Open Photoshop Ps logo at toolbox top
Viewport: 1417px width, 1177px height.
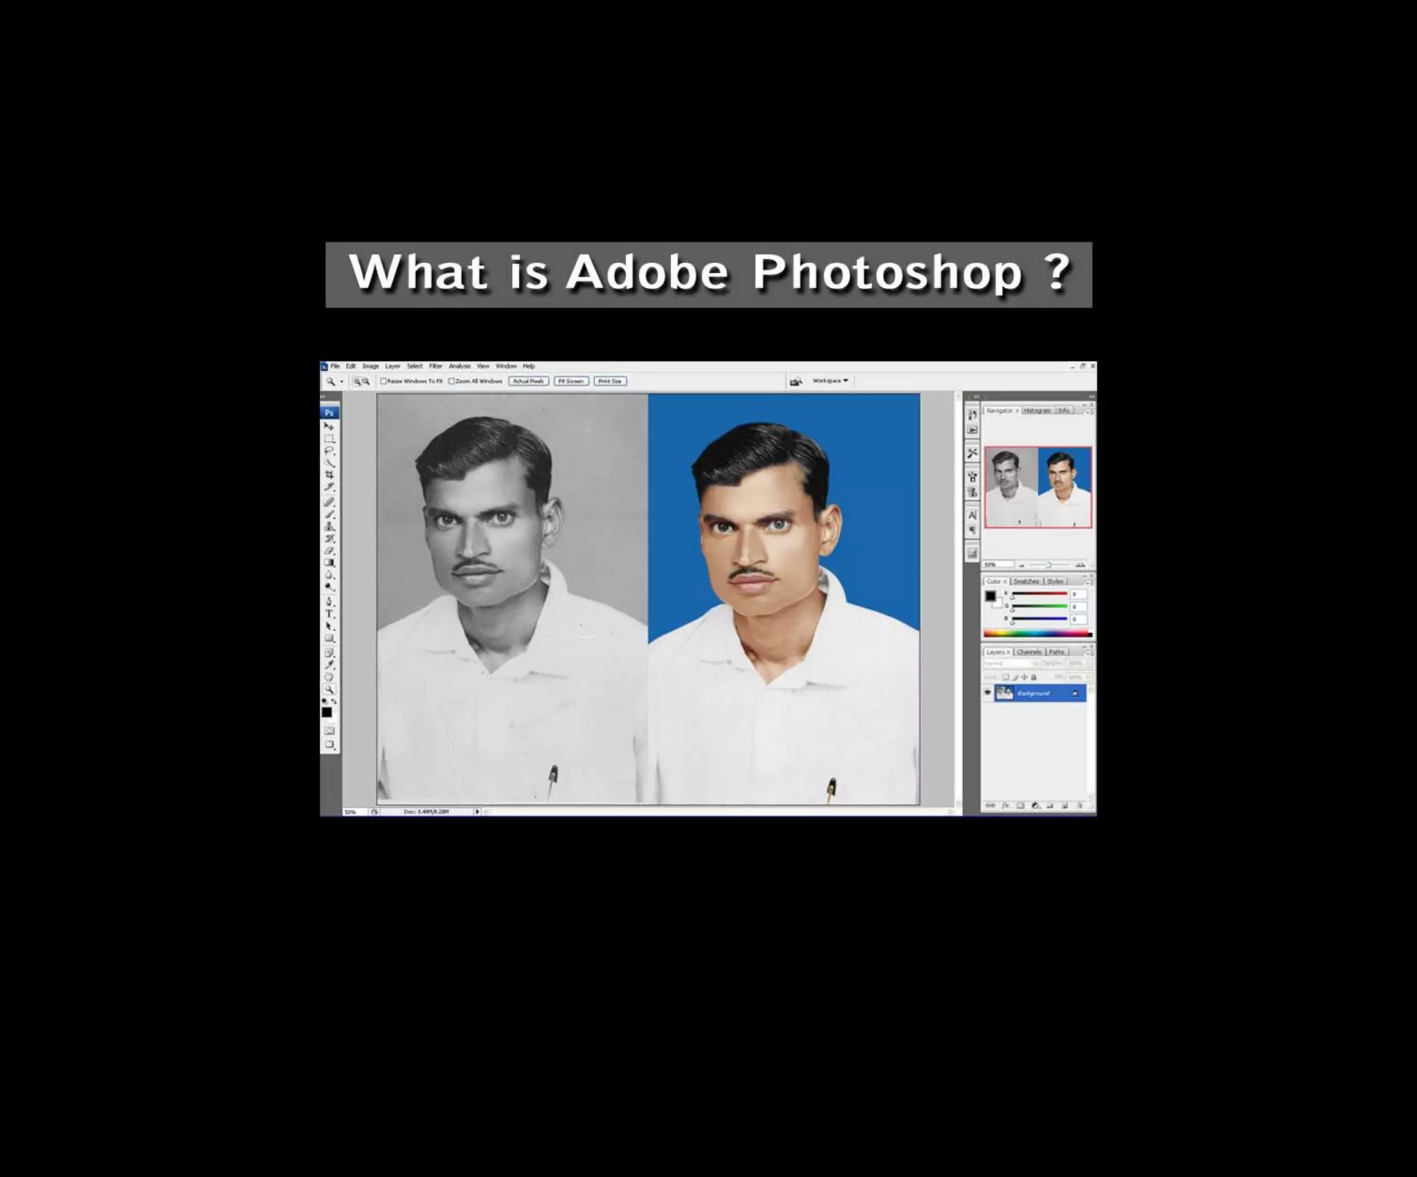(x=329, y=412)
